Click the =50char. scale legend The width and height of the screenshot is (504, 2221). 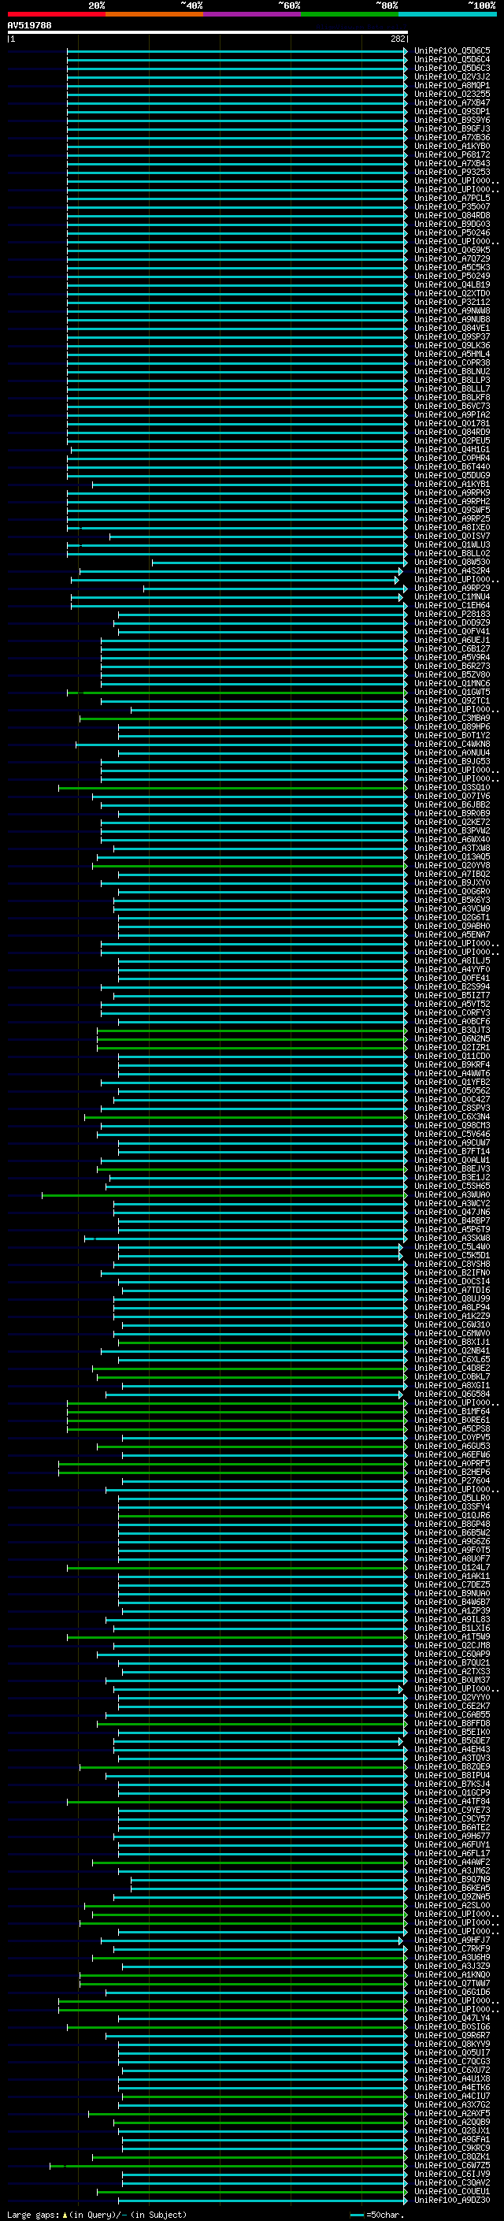[376, 2214]
